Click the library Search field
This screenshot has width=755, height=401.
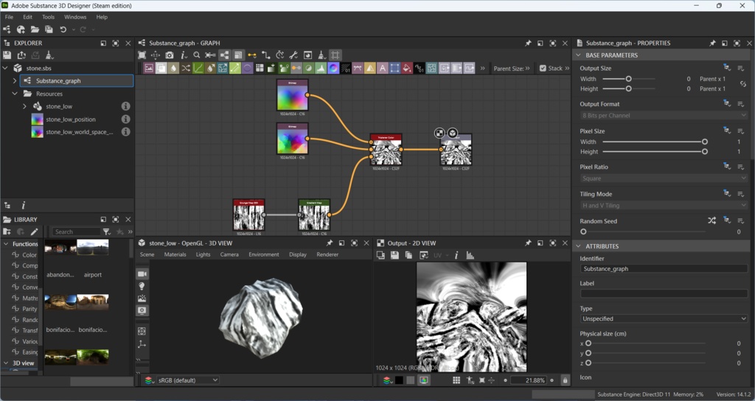tap(76, 231)
